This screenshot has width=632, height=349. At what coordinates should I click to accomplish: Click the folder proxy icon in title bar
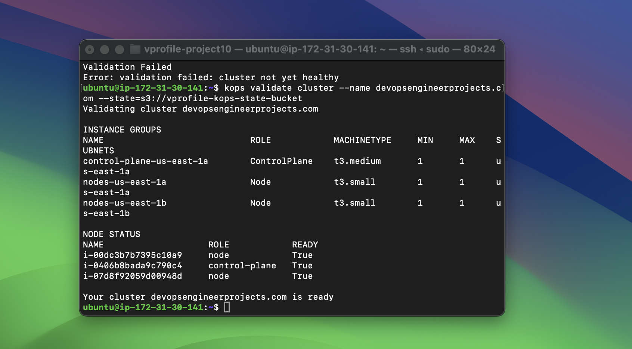pyautogui.click(x=135, y=49)
